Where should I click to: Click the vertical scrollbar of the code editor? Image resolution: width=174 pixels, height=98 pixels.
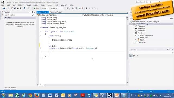(127, 42)
